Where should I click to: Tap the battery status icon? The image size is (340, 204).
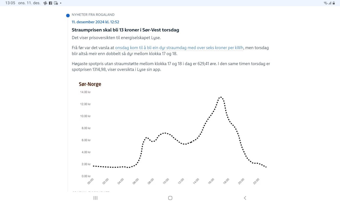334,3
